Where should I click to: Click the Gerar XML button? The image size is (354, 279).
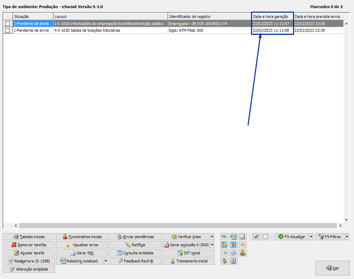[82, 253]
